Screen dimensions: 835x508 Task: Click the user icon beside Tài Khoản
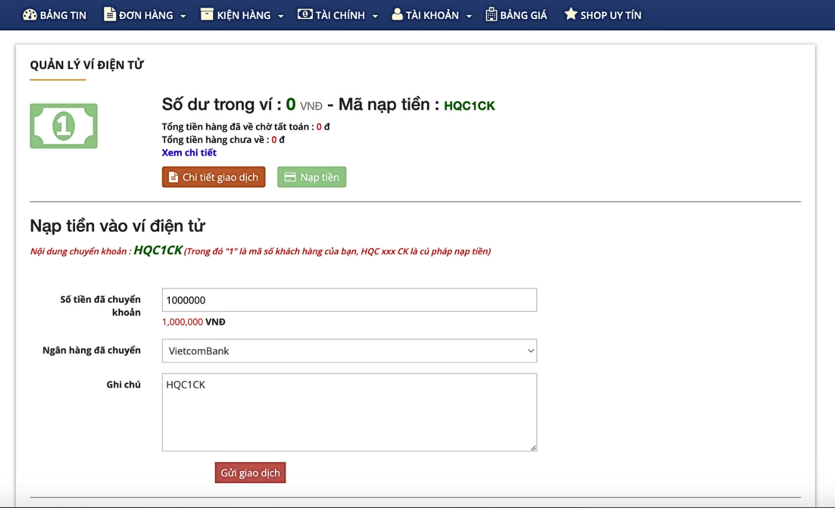(x=397, y=15)
